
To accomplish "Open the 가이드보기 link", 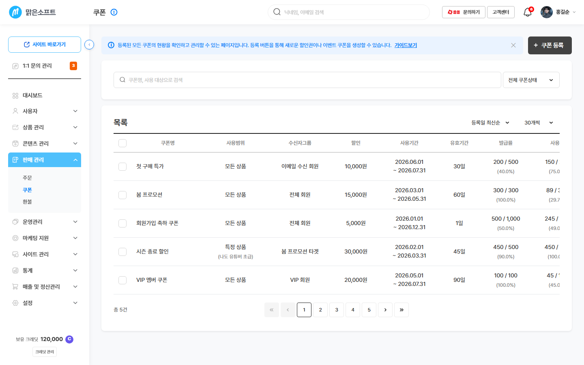I will pyautogui.click(x=406, y=45).
